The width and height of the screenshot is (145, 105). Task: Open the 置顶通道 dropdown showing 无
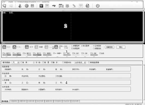[x=16, y=62]
